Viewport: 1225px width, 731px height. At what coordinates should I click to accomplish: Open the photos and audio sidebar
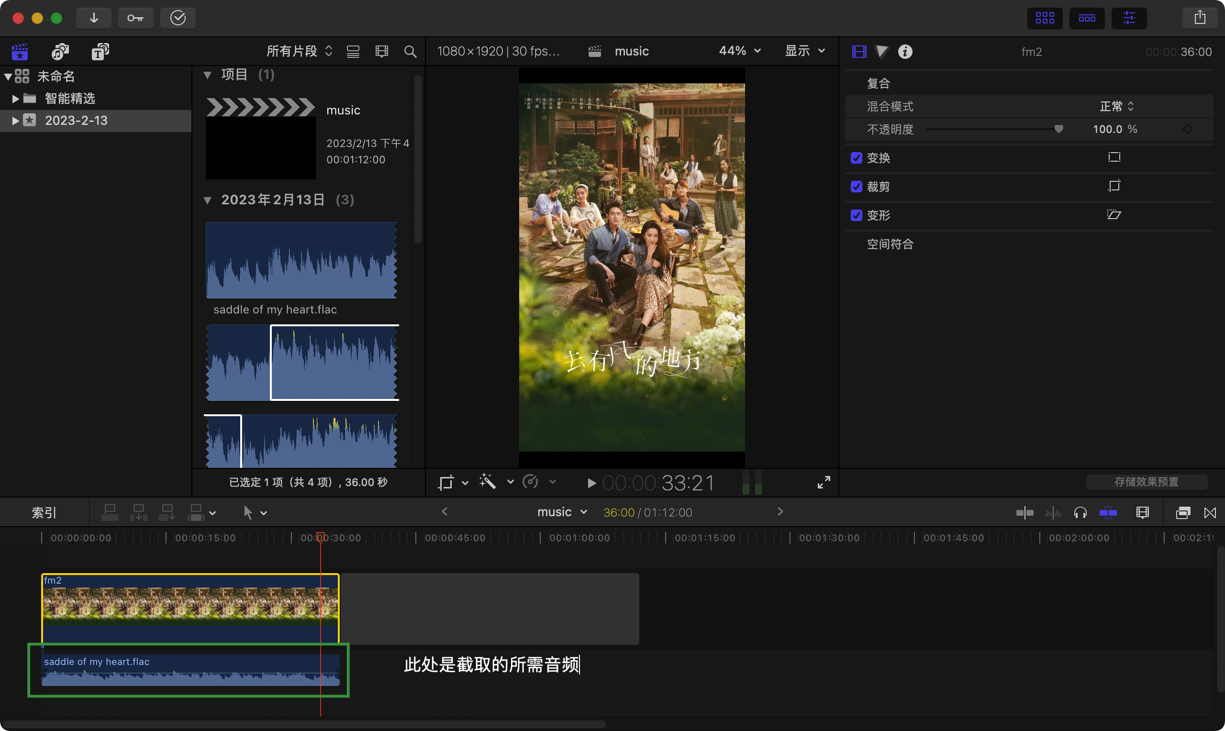pos(60,51)
